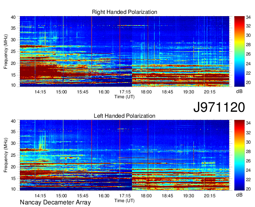
Task: Click the "40" frequency tick of Left Handed plot
Action: (x=13, y=121)
